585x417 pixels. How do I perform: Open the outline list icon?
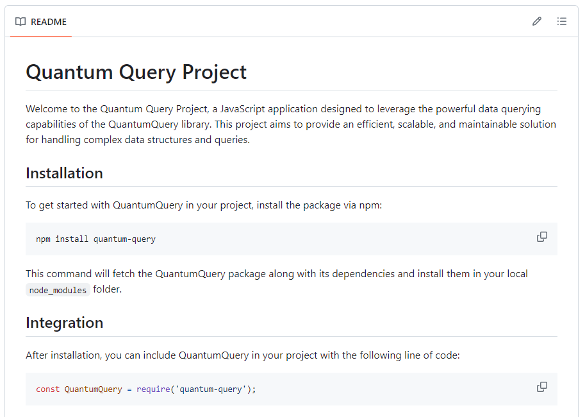[562, 21]
